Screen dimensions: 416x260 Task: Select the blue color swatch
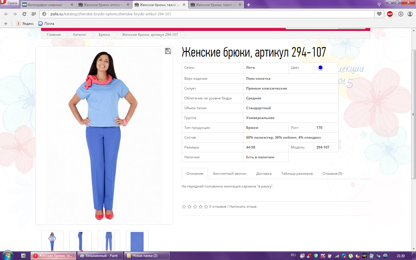320,68
